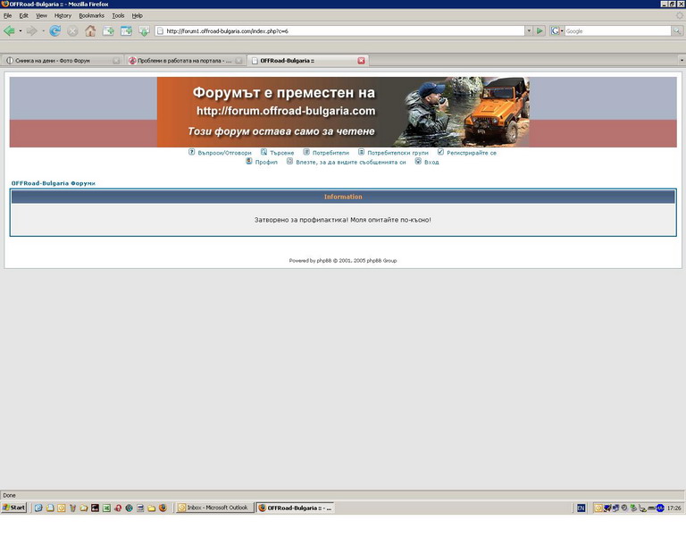
Task: Click inside the Google search field
Action: point(616,31)
